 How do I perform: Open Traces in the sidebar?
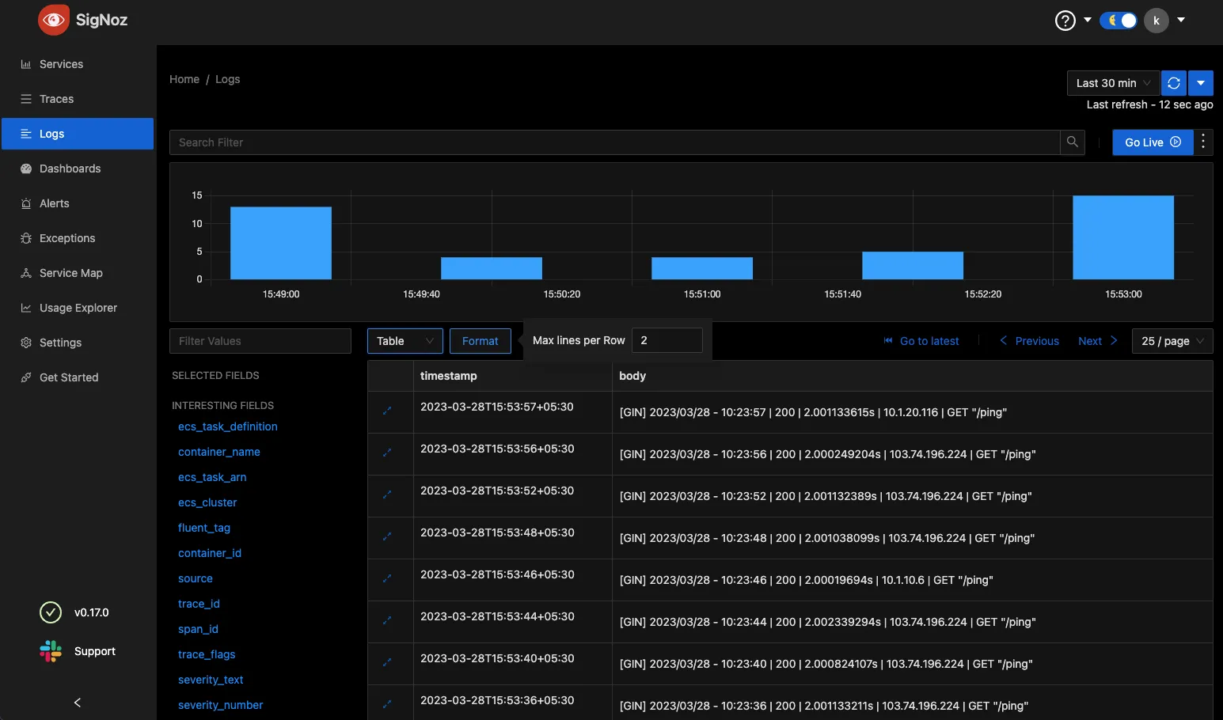click(78, 99)
